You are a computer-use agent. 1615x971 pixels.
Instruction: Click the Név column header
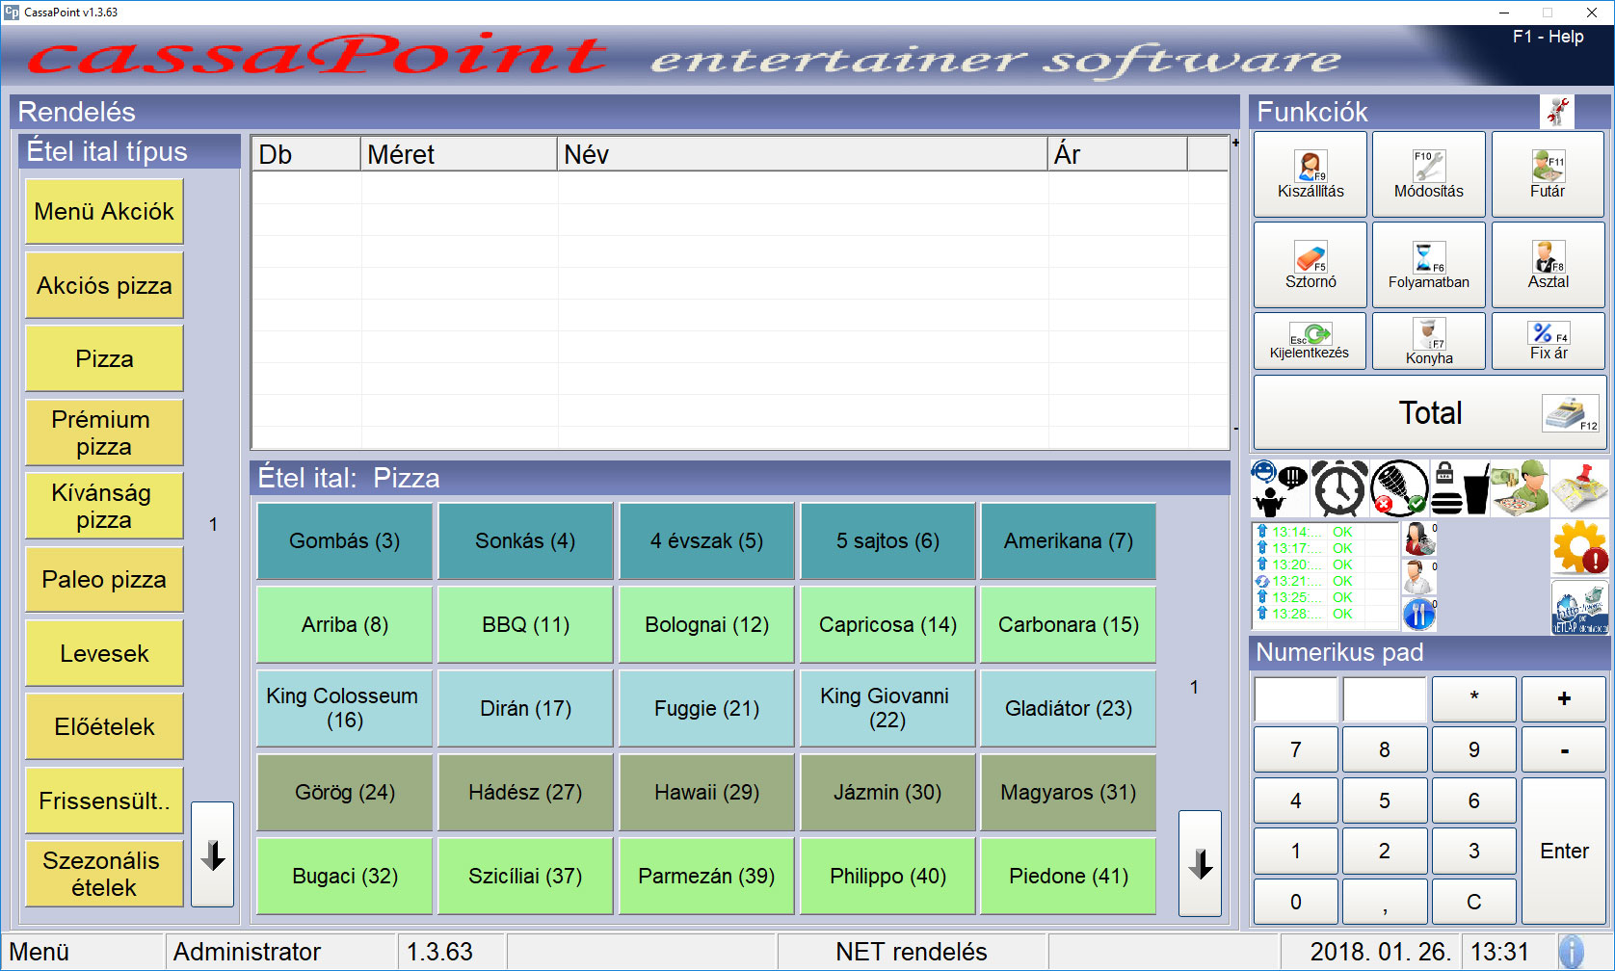click(x=802, y=154)
